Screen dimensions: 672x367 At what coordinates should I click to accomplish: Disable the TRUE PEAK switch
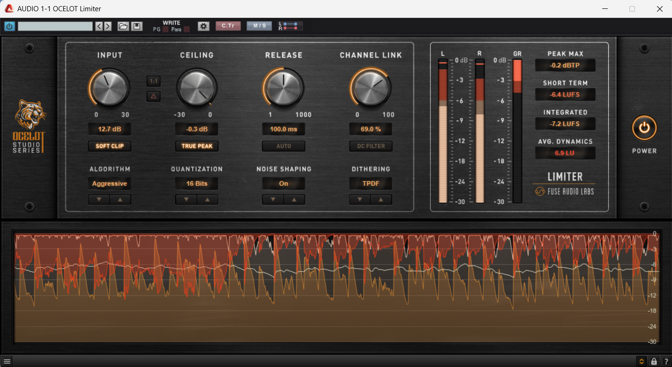point(197,146)
